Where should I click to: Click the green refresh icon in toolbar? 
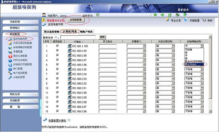(170, 15)
